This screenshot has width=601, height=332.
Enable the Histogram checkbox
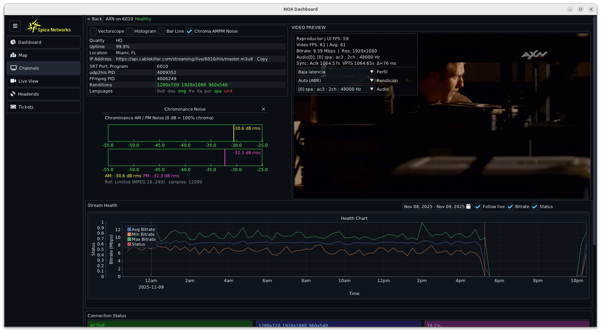tap(130, 31)
